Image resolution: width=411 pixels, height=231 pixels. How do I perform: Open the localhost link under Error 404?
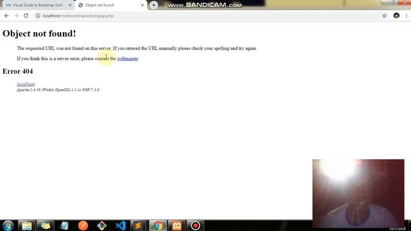coord(26,84)
